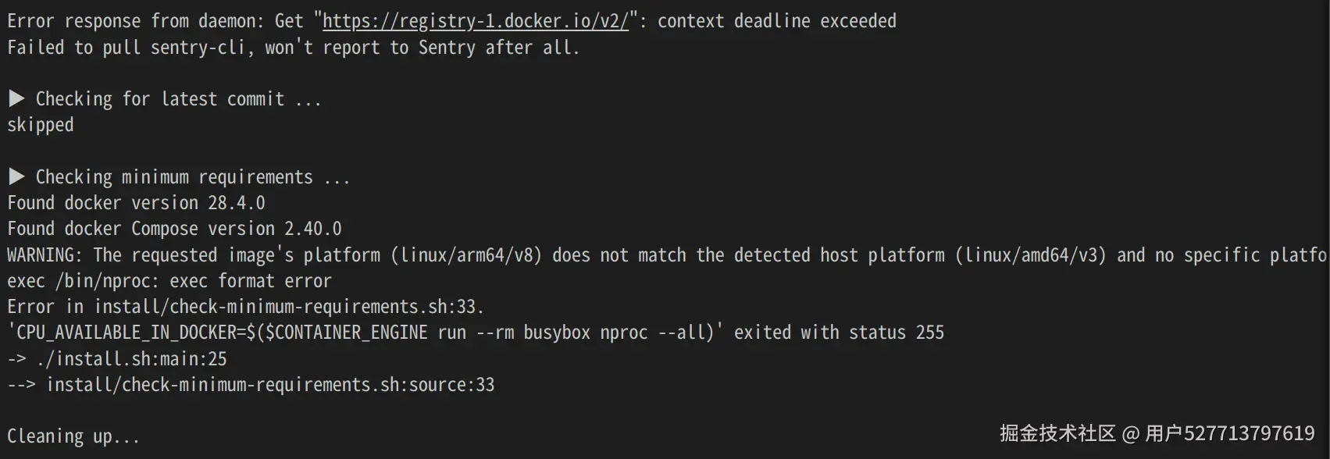Click the 掘金技术社区 watermark text

(x=1057, y=433)
